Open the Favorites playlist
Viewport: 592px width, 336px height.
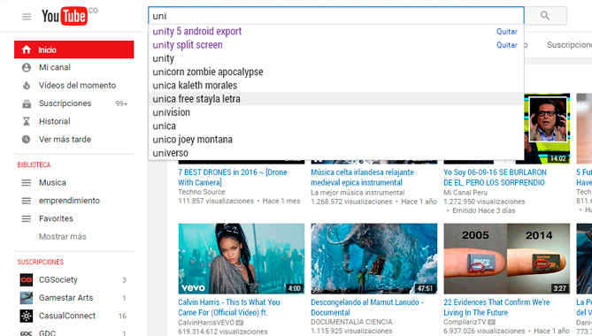click(56, 218)
